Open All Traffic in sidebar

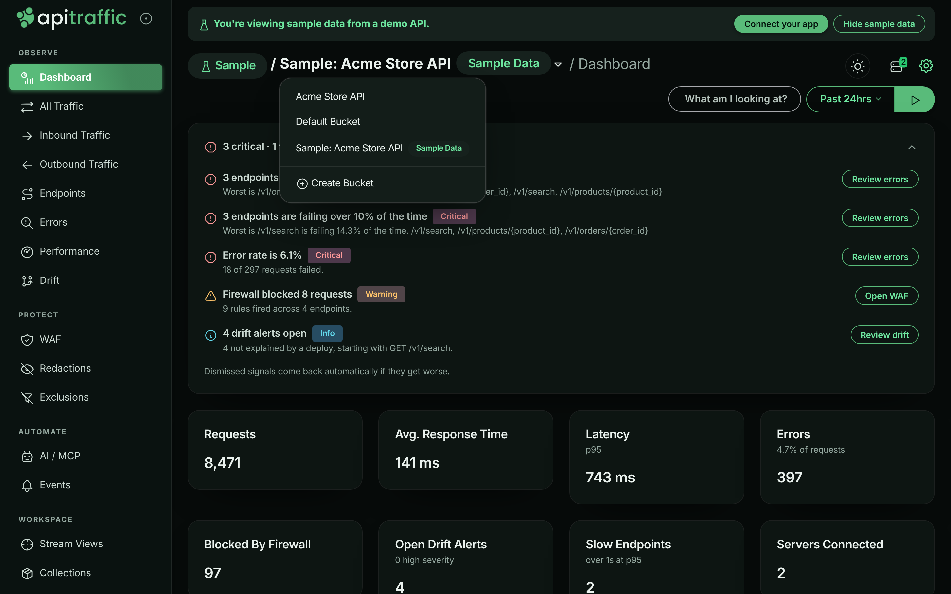[x=86, y=106]
